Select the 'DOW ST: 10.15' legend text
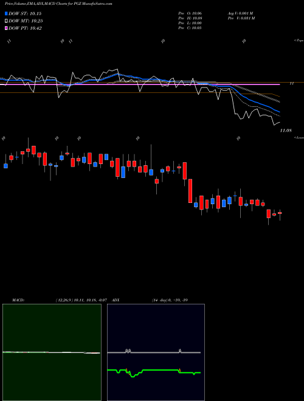 click(25, 13)
